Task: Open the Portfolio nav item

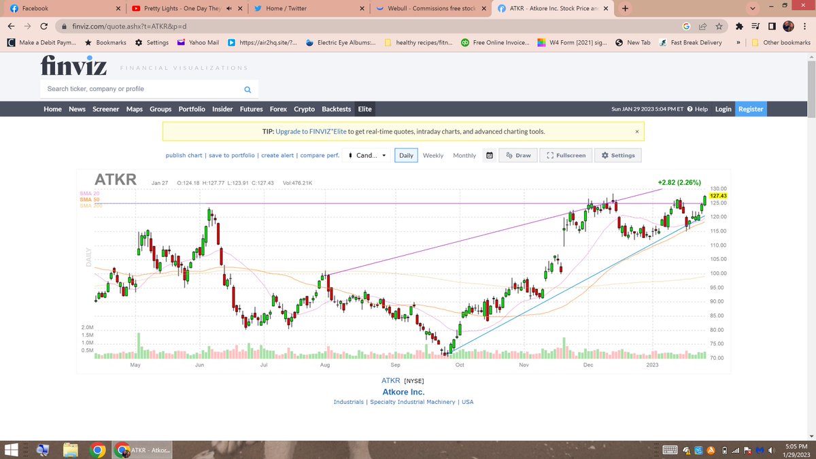Action: [x=192, y=109]
